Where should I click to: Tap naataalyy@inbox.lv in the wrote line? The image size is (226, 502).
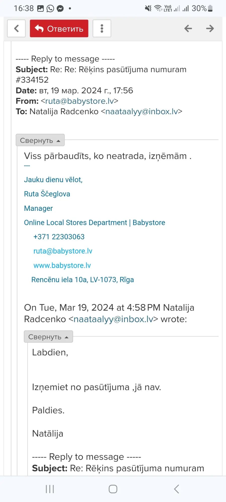(113, 319)
